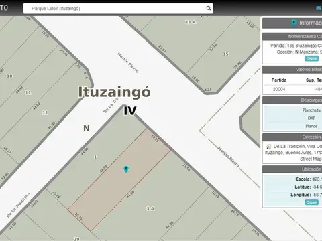Click the Escala label
The width and height of the screenshot is (322, 241).
303,179
